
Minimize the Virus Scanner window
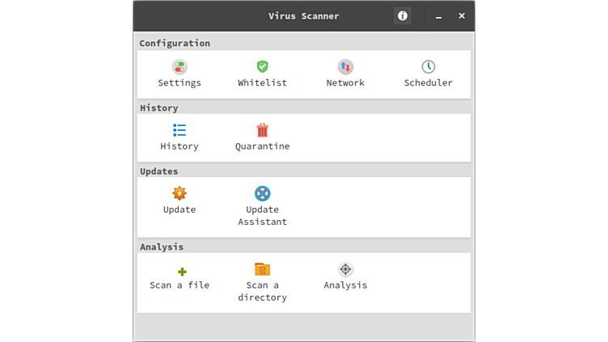click(438, 16)
